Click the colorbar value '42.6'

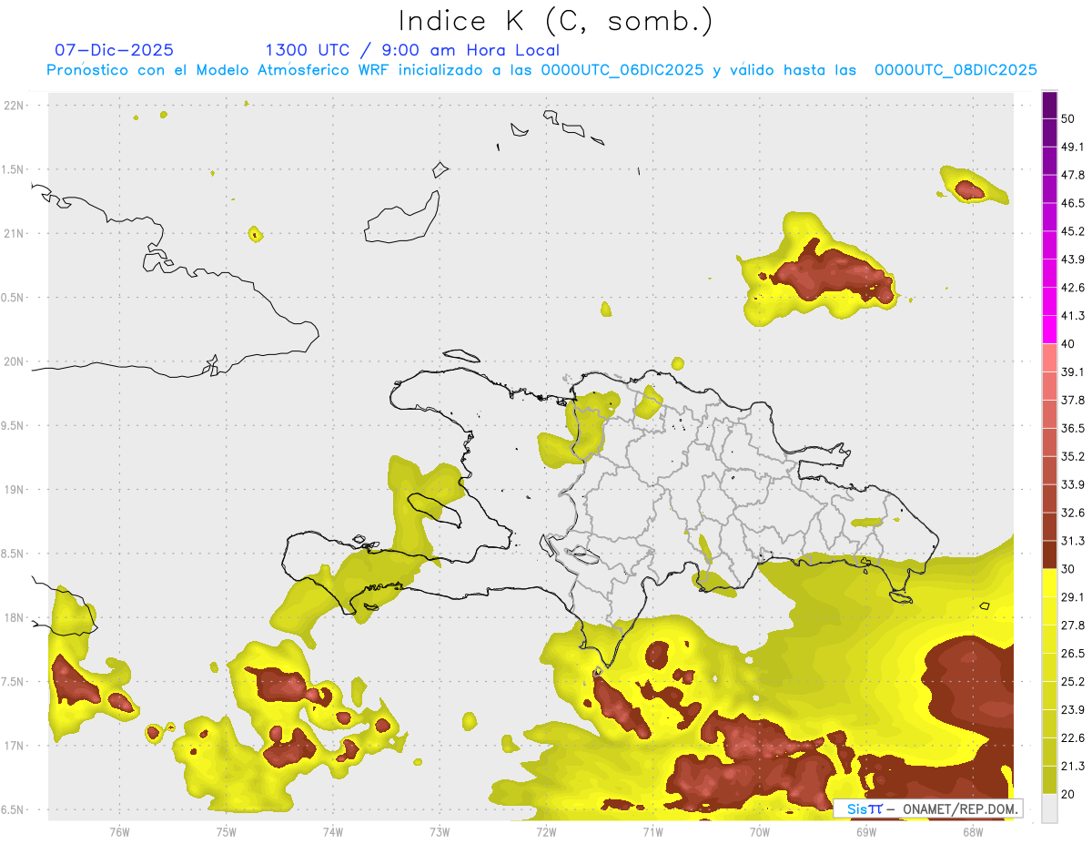click(1073, 288)
